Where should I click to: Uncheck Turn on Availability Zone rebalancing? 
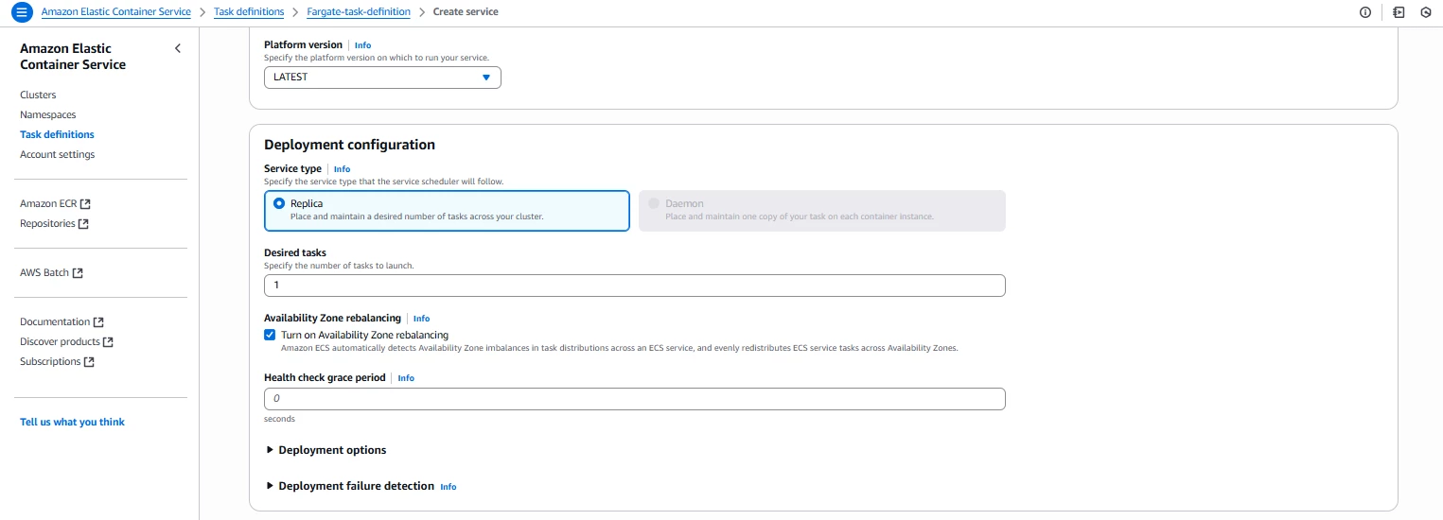[270, 335]
